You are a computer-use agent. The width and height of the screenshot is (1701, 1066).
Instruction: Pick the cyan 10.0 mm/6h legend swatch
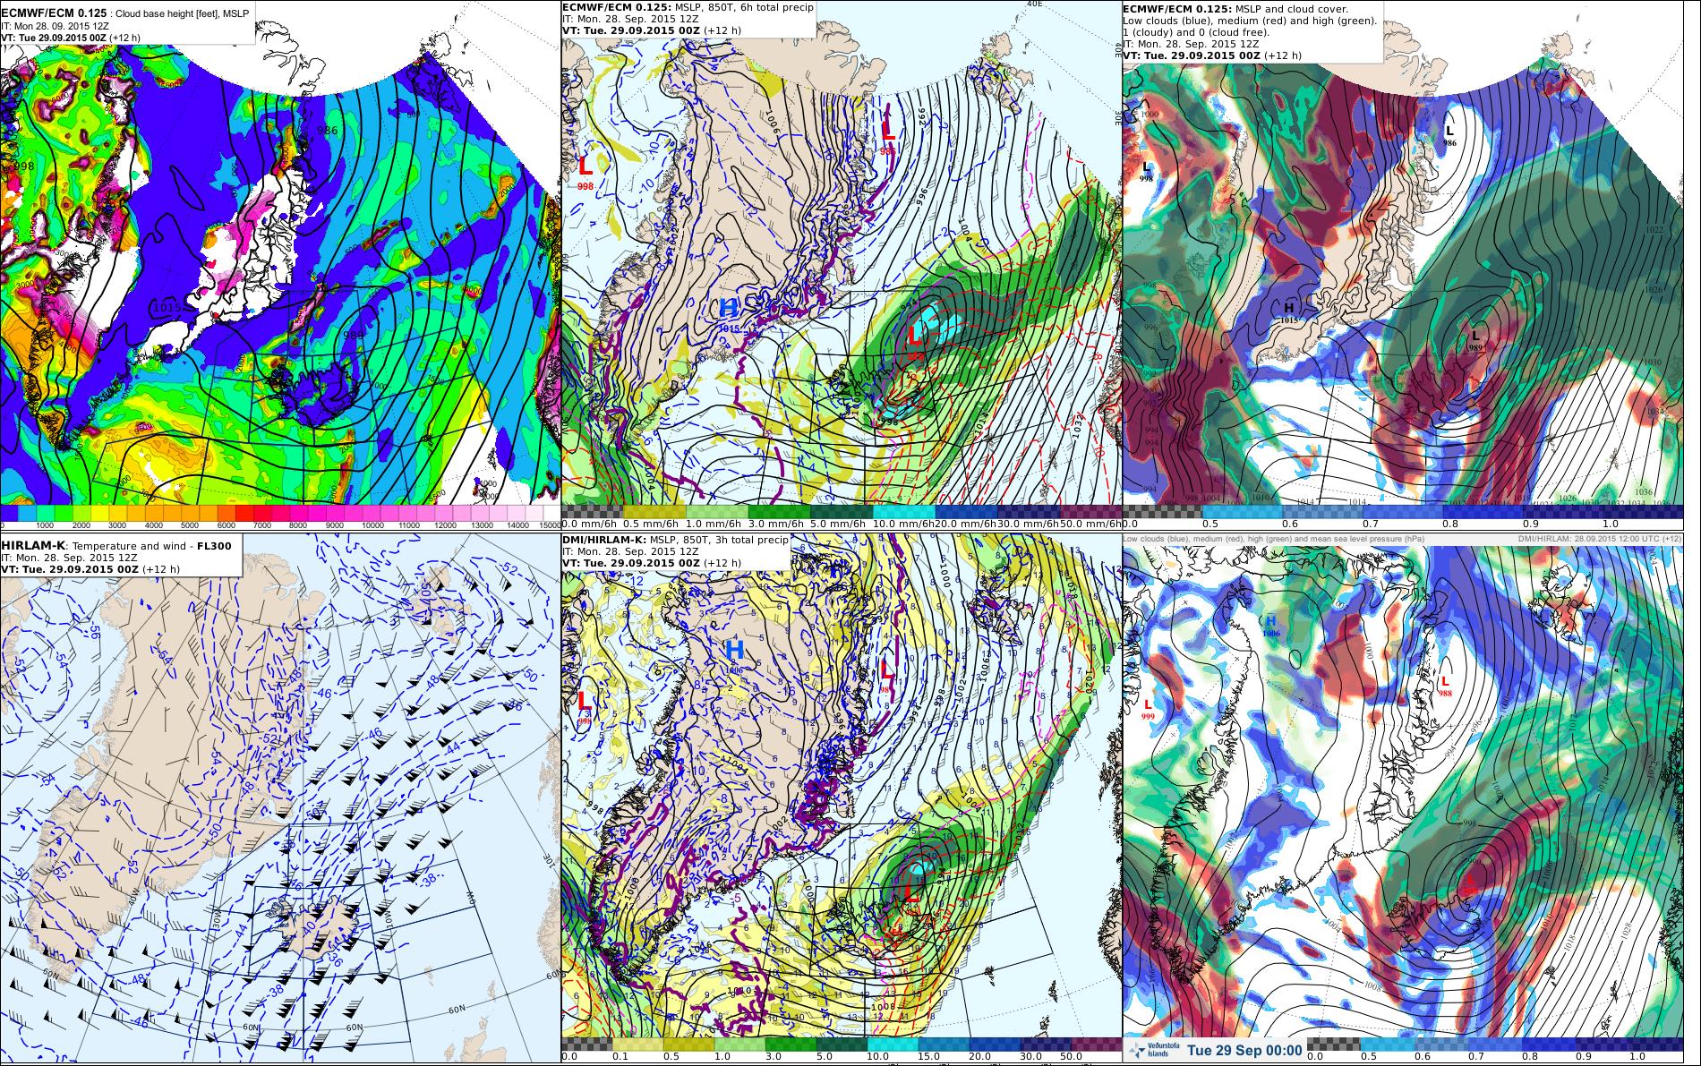pos(903,511)
